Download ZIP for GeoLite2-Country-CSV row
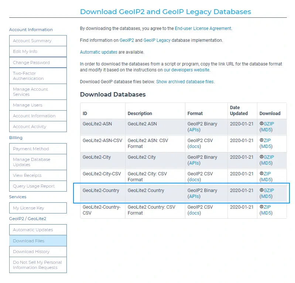Image resolution: width=295 pixels, height=283 pixels. point(267,207)
